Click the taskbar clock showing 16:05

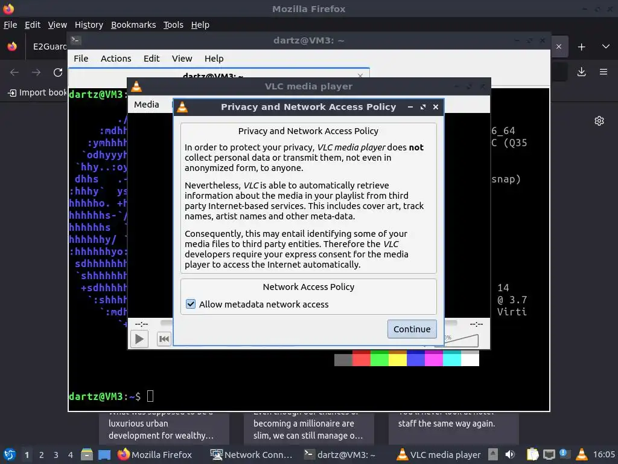[604, 454]
